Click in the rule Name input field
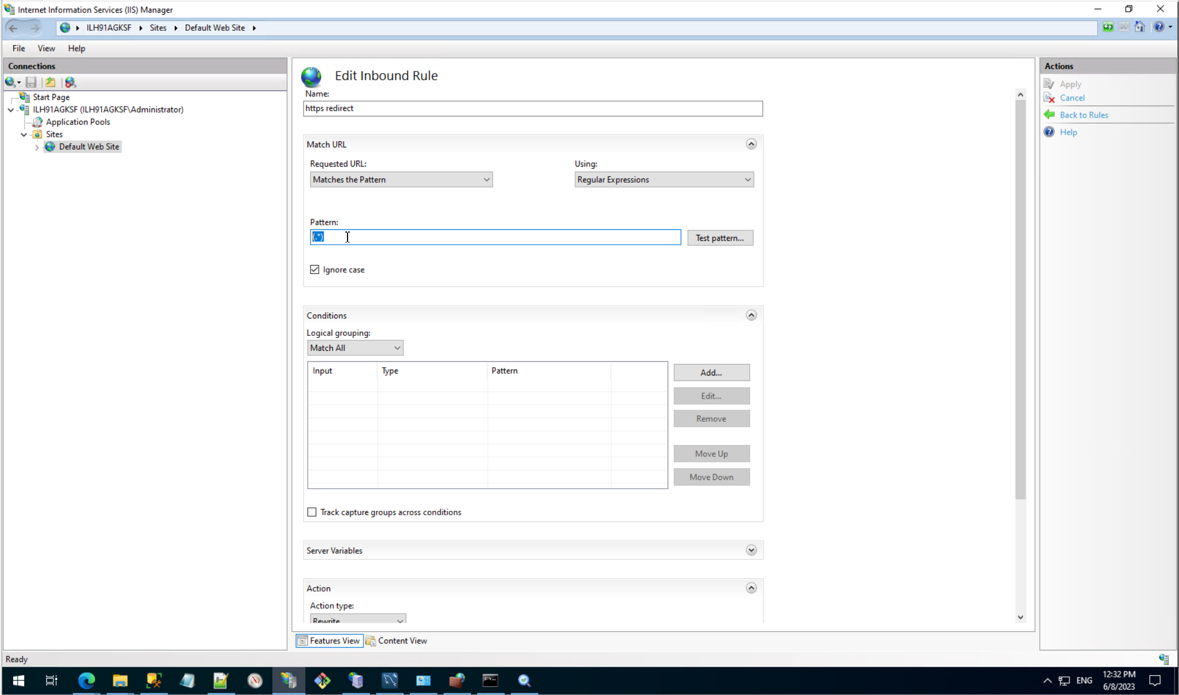Image resolution: width=1179 pixels, height=695 pixels. (x=532, y=108)
